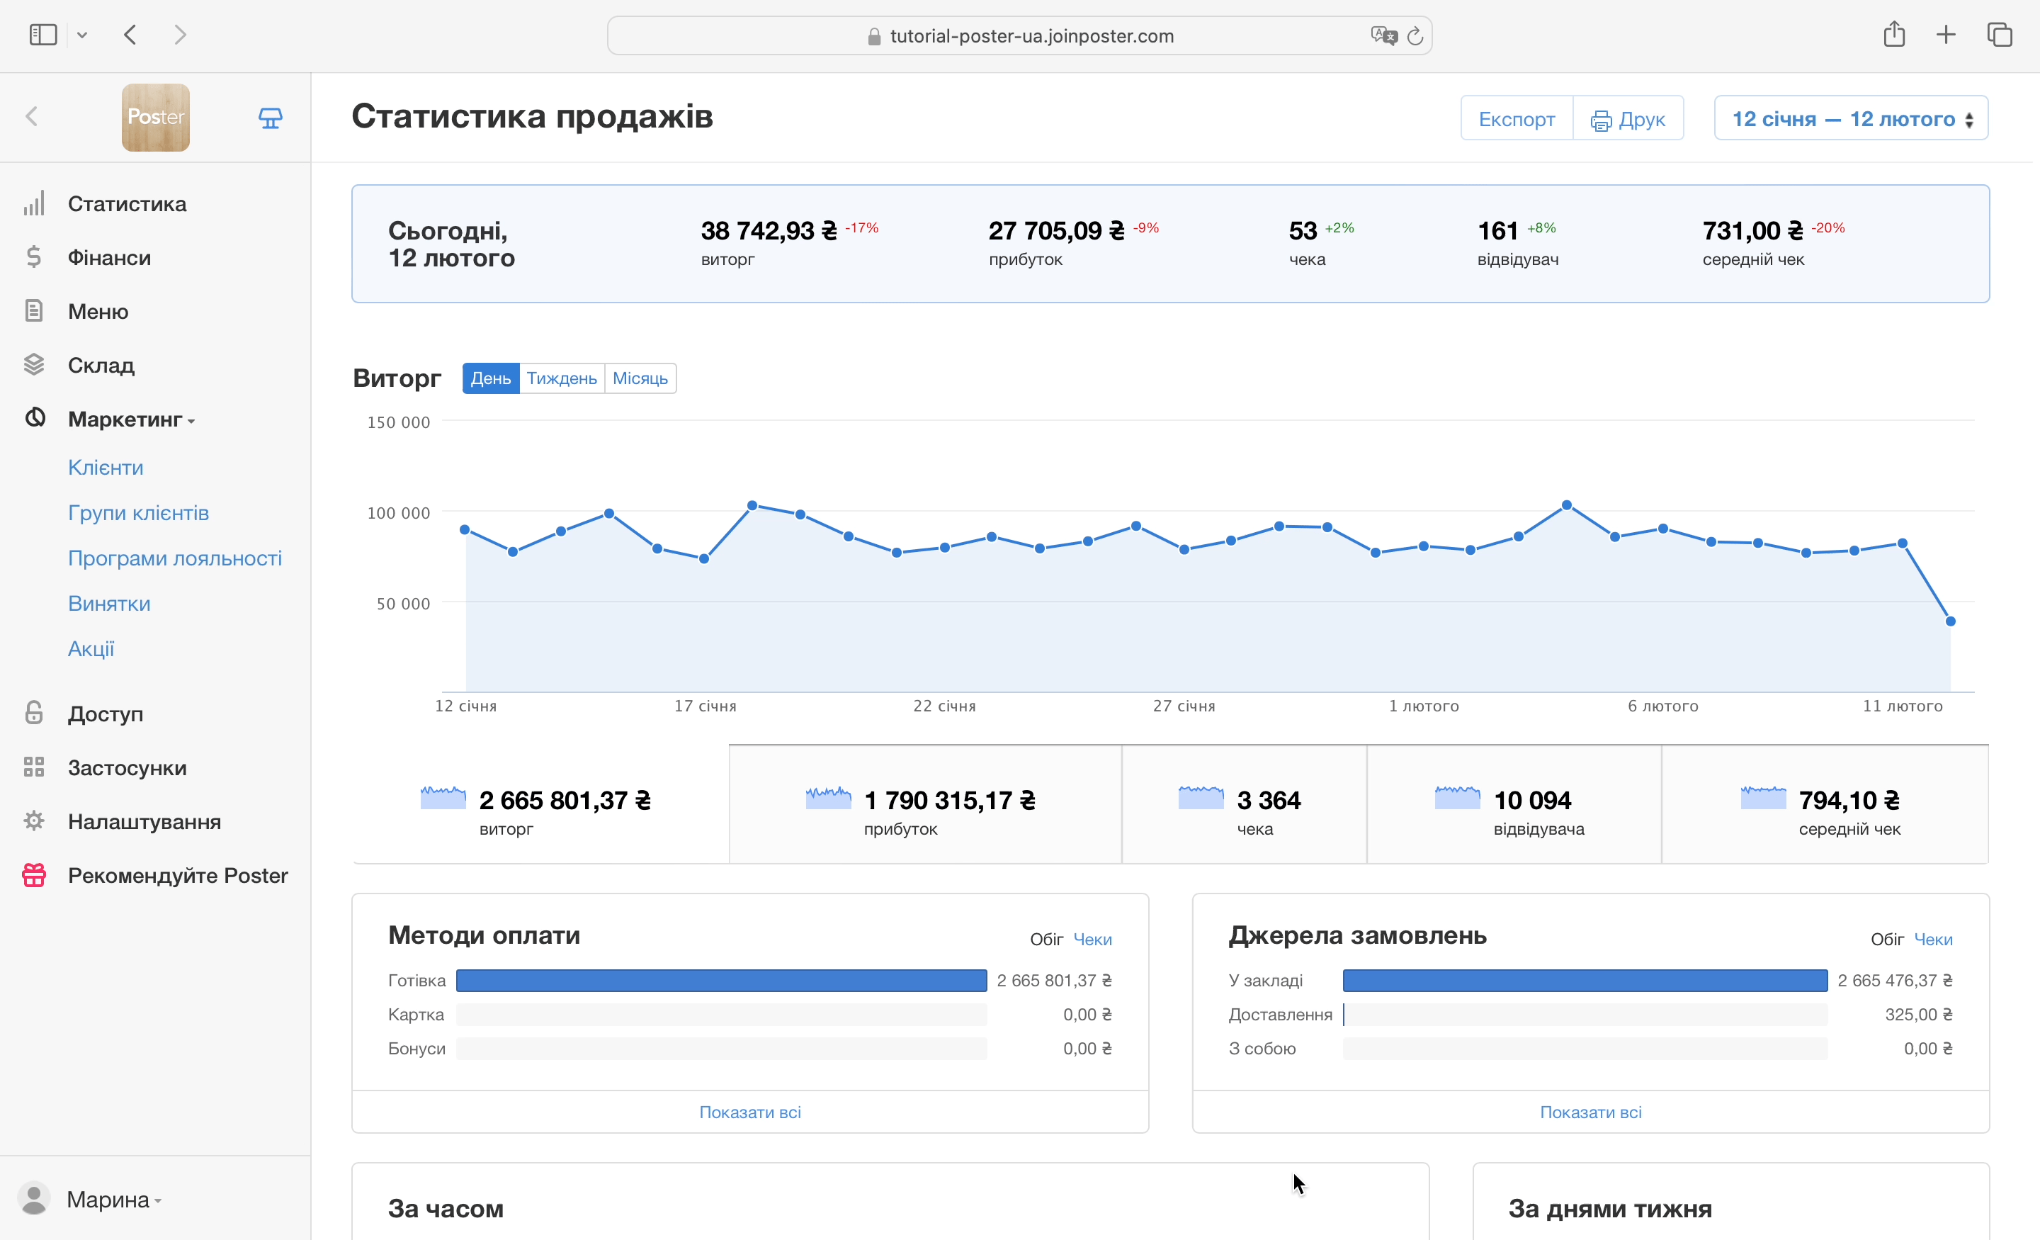2040x1240 pixels.
Task: Open the Статистика bar chart icon
Action: tap(34, 204)
